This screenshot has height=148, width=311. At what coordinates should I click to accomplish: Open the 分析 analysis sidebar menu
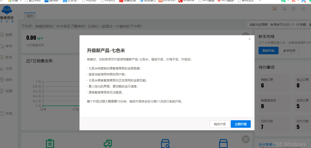(7, 68)
